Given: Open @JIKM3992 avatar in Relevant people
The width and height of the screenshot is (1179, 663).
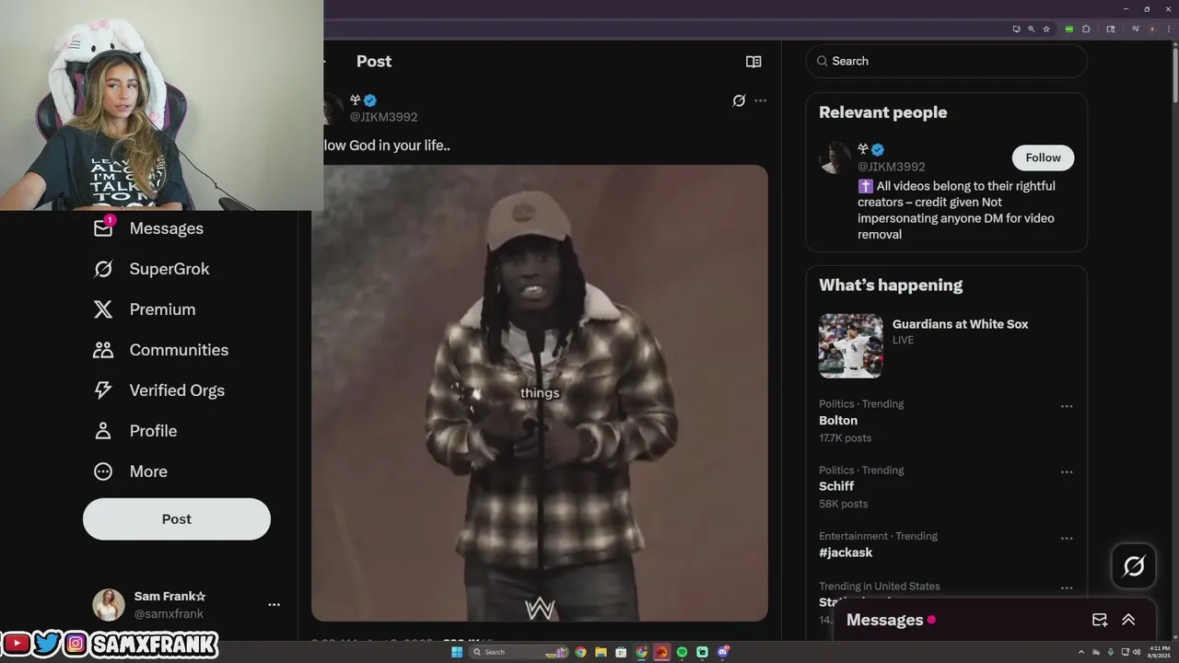Looking at the screenshot, I should pos(835,157).
